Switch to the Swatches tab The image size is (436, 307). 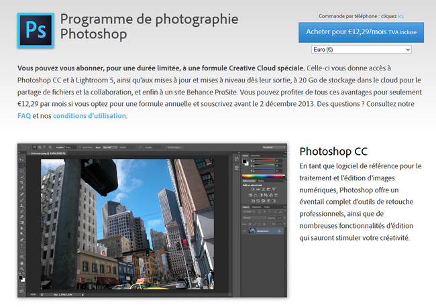256,156
